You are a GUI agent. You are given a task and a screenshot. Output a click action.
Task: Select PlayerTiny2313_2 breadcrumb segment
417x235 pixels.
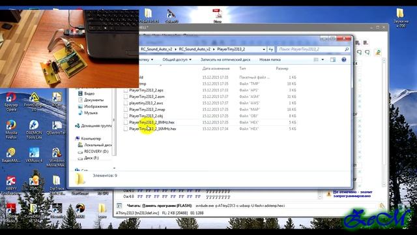(x=231, y=50)
